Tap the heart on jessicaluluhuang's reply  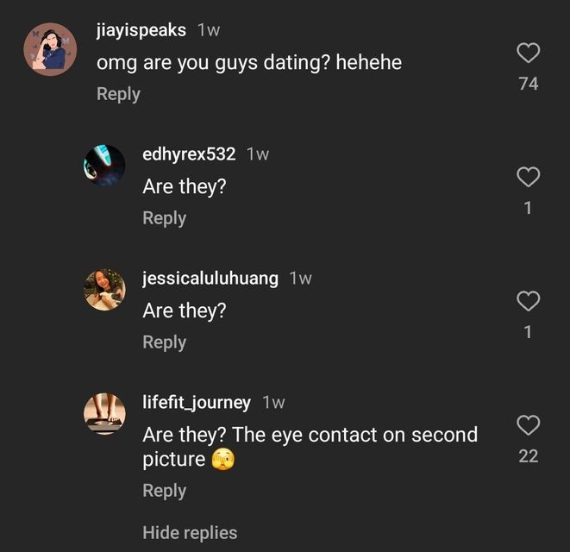(x=528, y=301)
